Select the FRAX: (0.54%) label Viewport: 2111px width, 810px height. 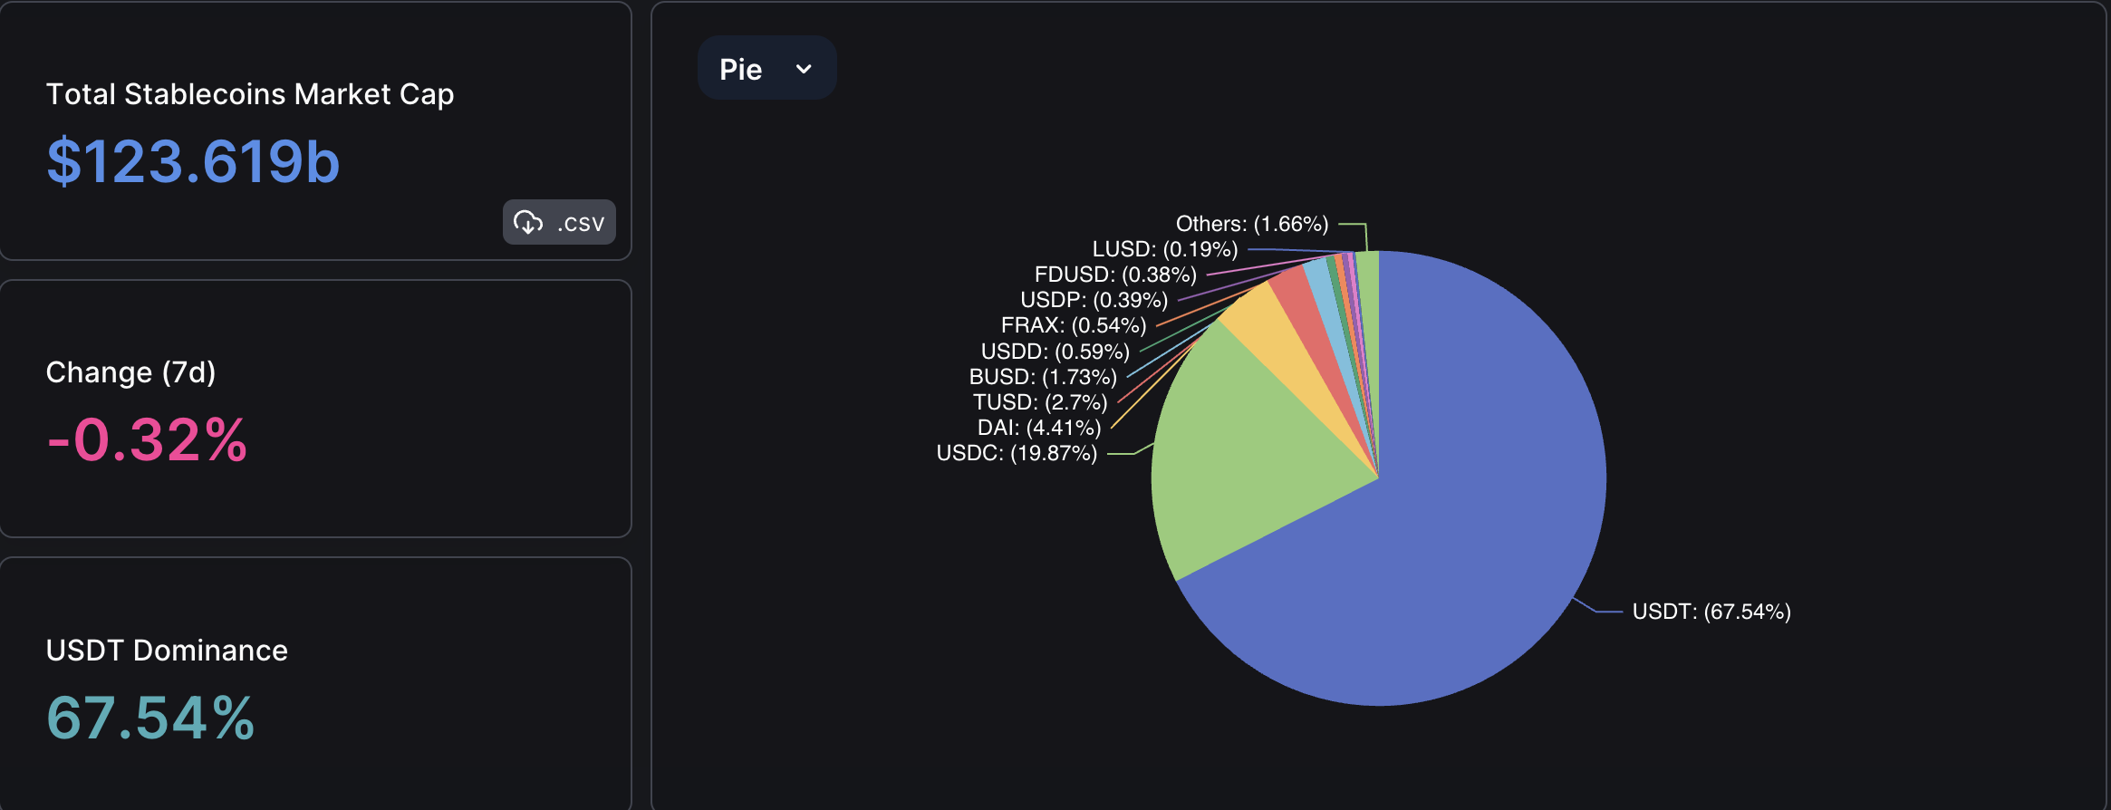pyautogui.click(x=1074, y=325)
